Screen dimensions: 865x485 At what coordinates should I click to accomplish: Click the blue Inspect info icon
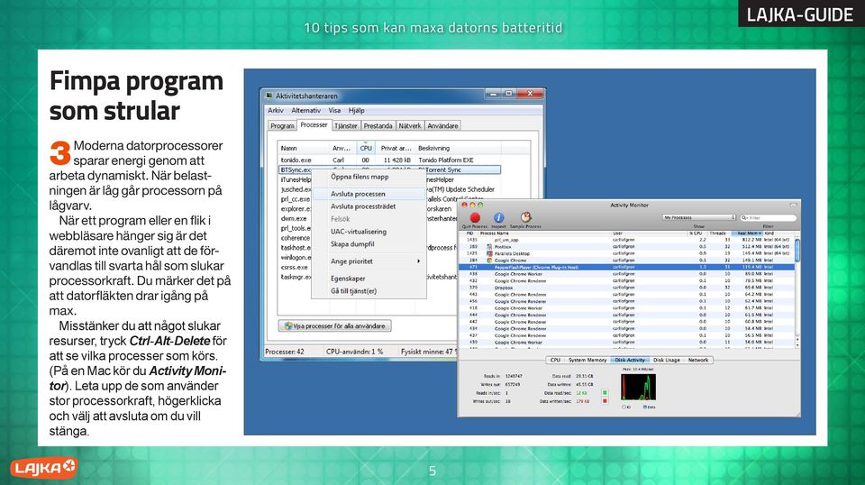(x=498, y=218)
